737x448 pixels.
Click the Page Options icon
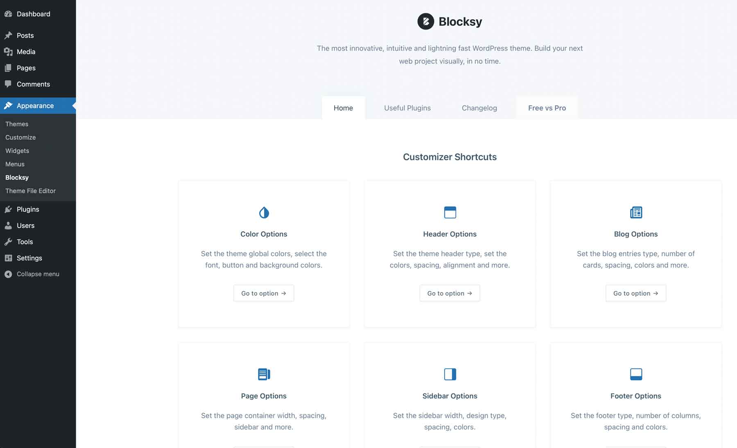264,374
